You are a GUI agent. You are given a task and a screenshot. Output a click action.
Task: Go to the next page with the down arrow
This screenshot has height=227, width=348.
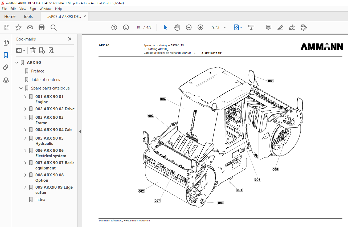(126, 27)
